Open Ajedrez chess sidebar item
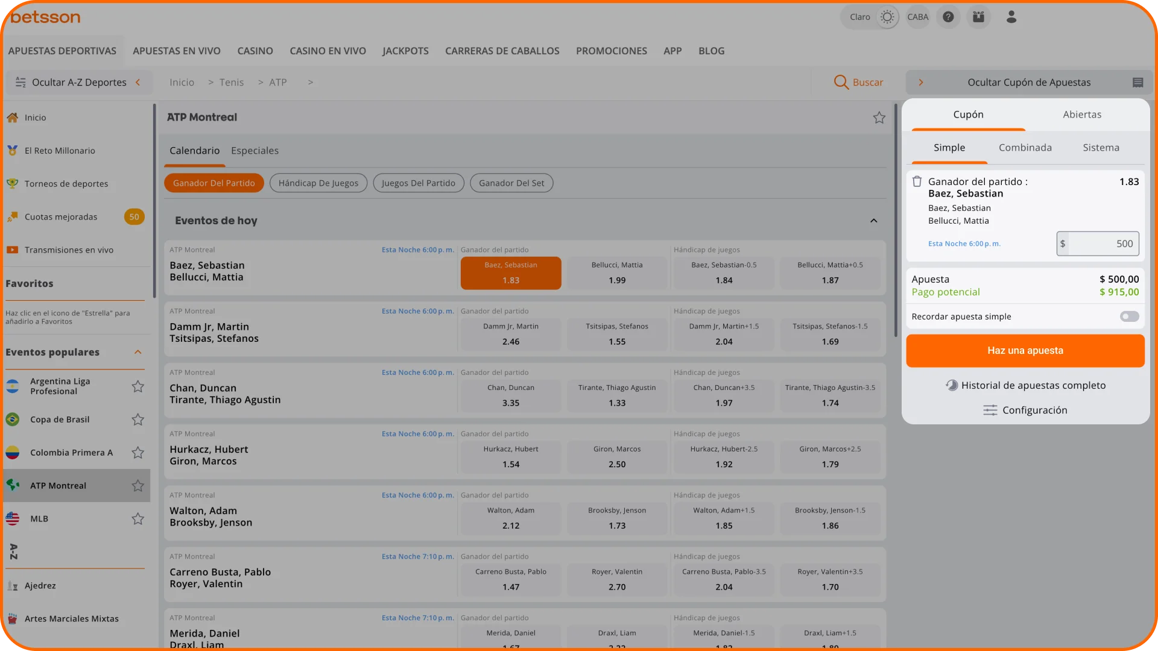Screen dimensions: 1158x651 click(x=75, y=586)
